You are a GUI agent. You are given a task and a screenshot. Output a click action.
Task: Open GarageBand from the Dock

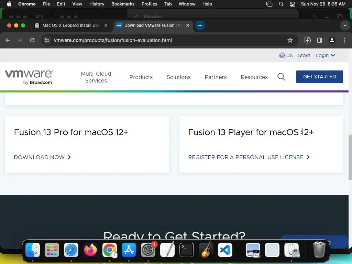click(206, 250)
